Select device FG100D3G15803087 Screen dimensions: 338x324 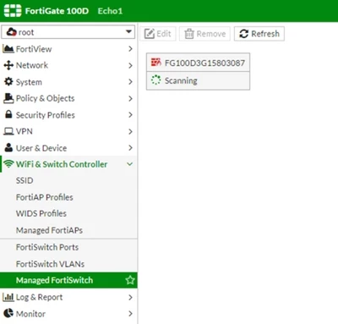[198, 63]
